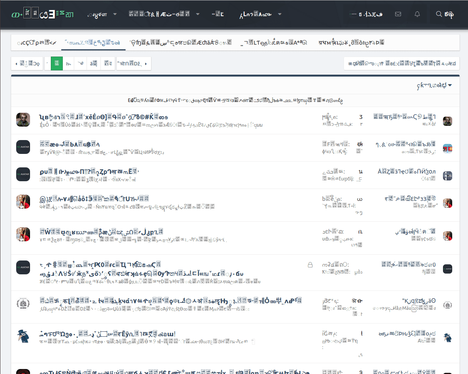This screenshot has height=374, width=468.
Task: Open the last poster's crest emblem avatar on the seventh thread
Action: point(448,305)
